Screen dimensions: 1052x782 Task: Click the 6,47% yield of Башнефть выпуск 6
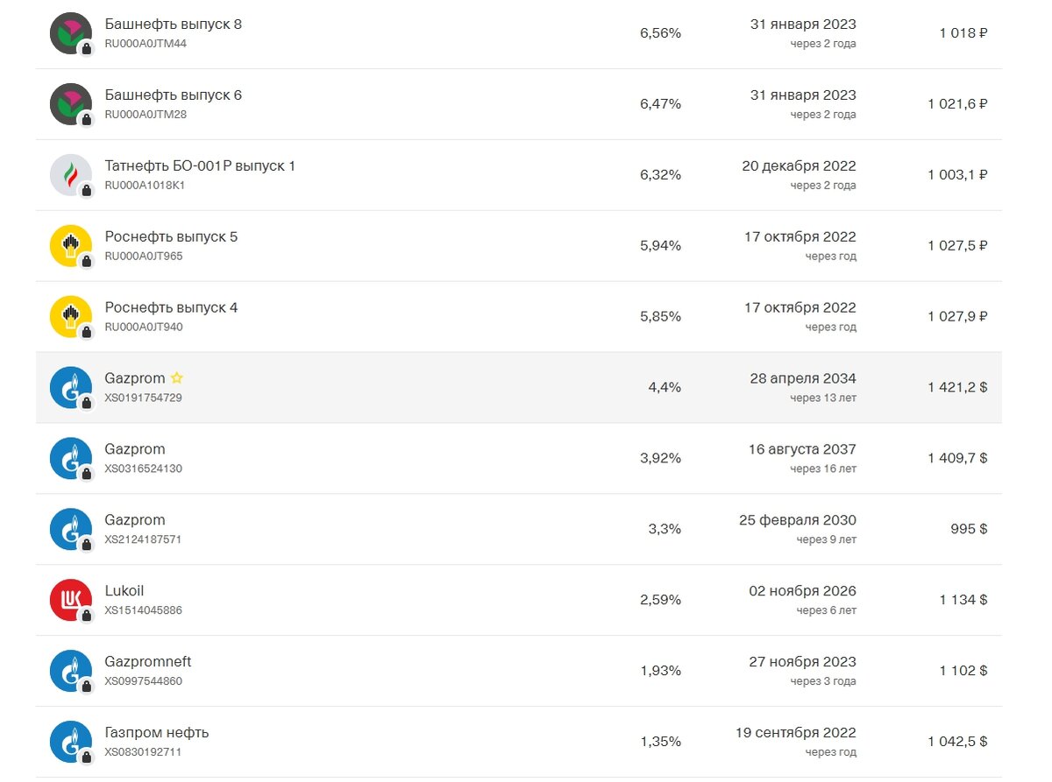tap(660, 103)
